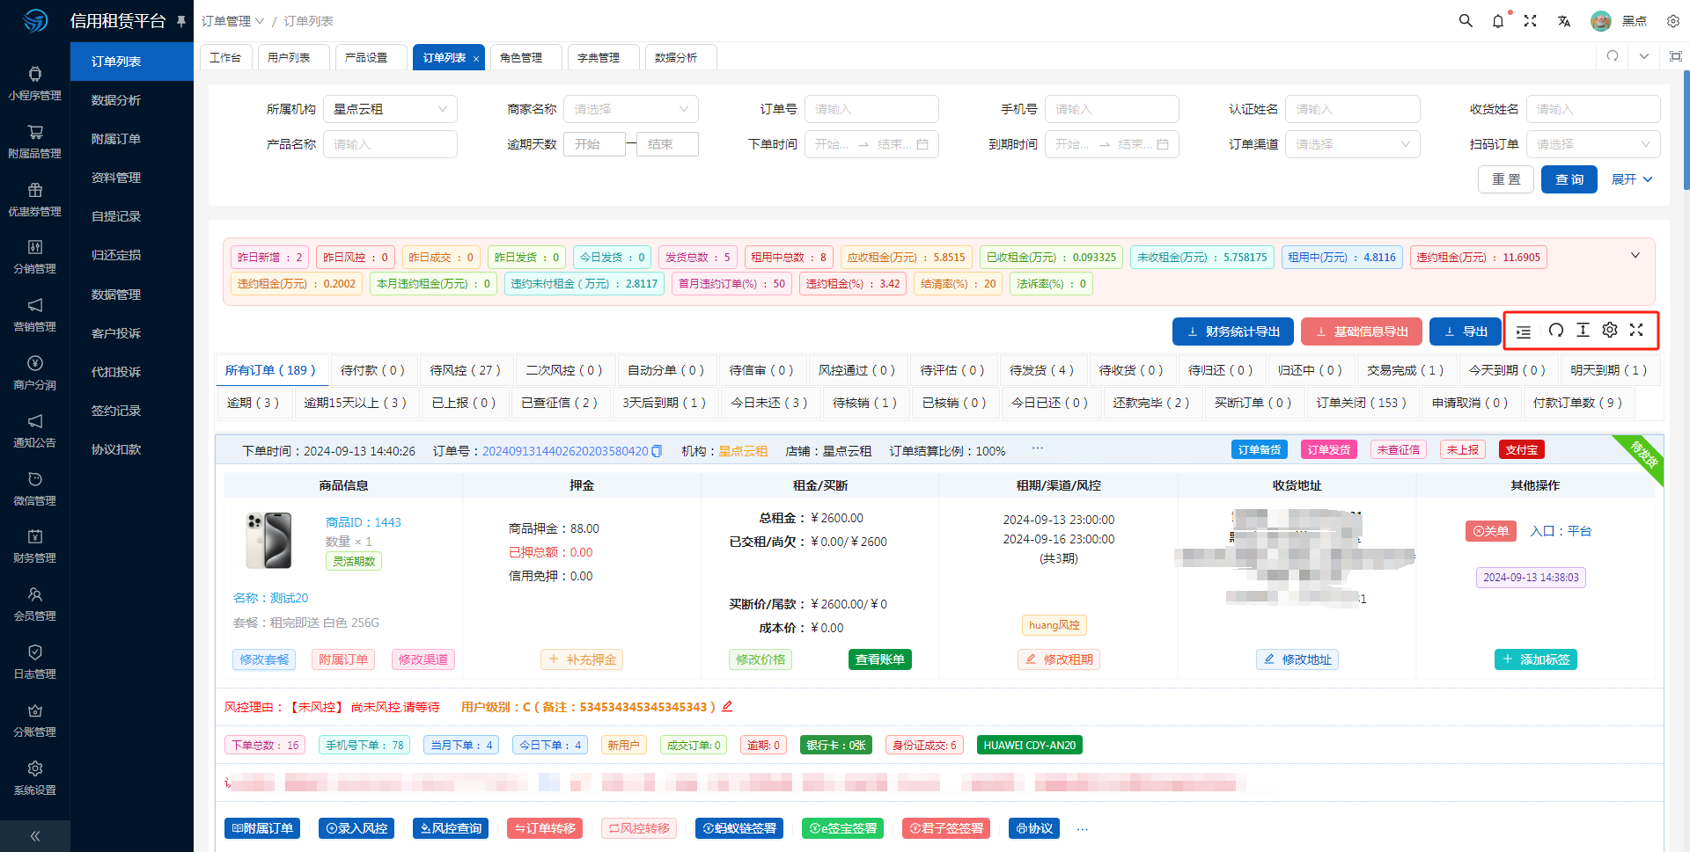
Task: Open 分销管理 in the left rail
Action: [35, 258]
